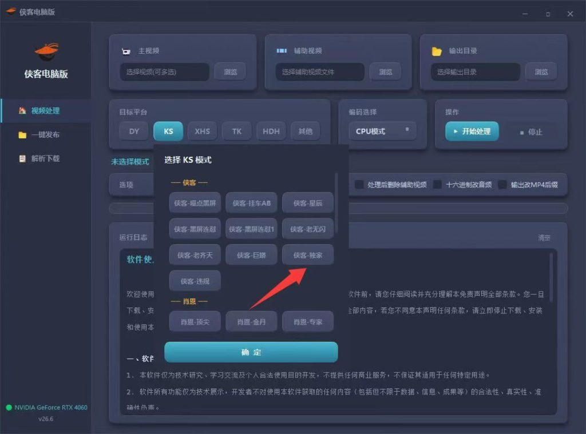This screenshot has width=586, height=434.
Task: Click the house icon beside 视频处理
Action: pos(22,110)
